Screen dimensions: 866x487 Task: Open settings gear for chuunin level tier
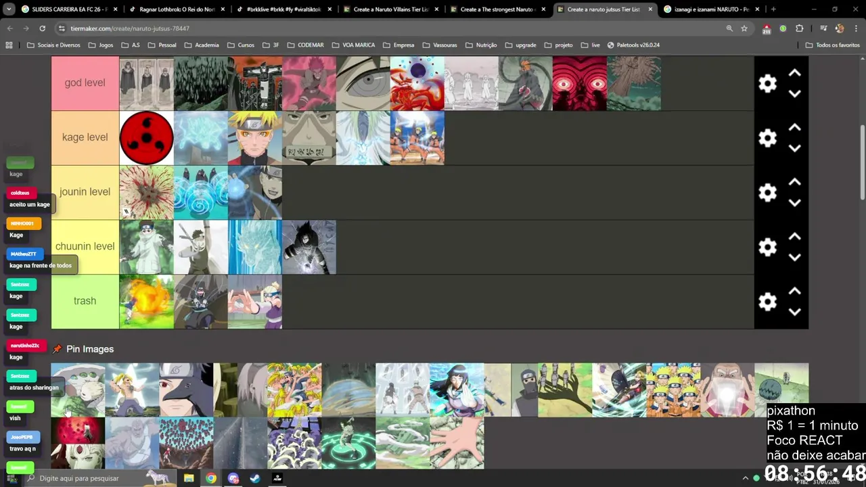tap(767, 247)
